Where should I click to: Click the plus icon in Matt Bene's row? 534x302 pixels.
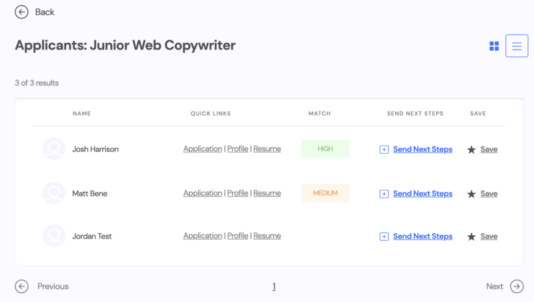coord(384,194)
